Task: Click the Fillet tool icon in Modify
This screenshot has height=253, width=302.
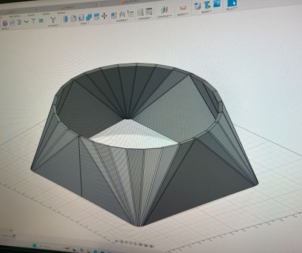Action: coord(73,18)
